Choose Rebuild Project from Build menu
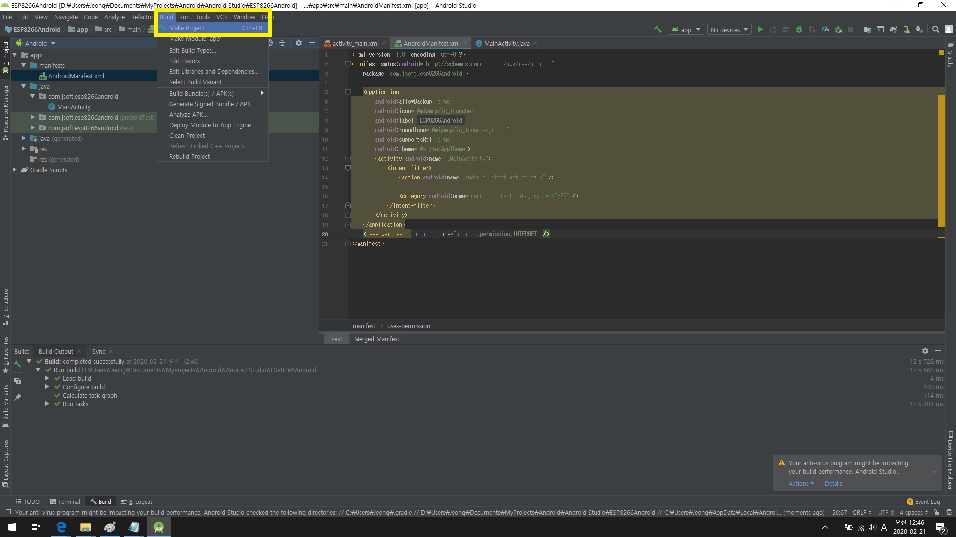956x537 pixels. click(x=189, y=156)
